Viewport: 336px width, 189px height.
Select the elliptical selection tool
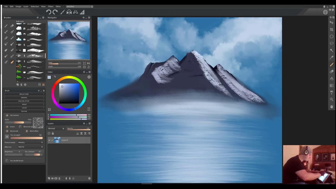point(332,36)
